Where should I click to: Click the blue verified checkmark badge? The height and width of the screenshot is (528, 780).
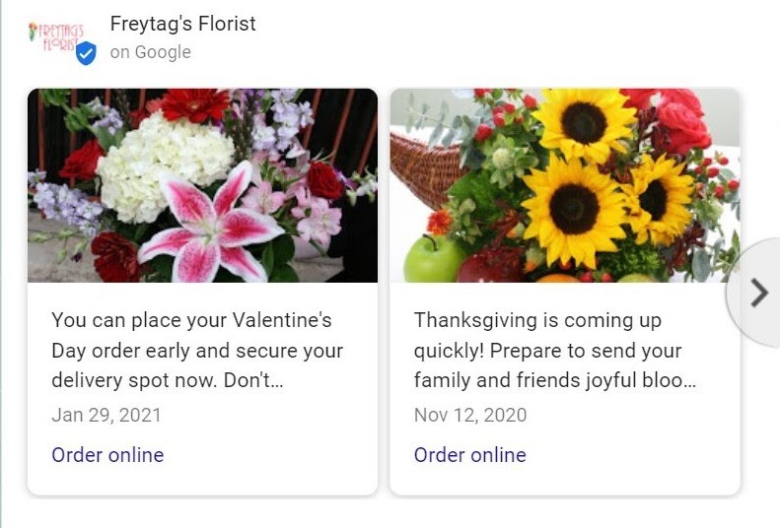tap(86, 54)
